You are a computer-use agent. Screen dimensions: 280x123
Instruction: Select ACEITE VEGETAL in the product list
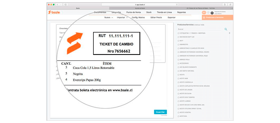(x=185, y=112)
